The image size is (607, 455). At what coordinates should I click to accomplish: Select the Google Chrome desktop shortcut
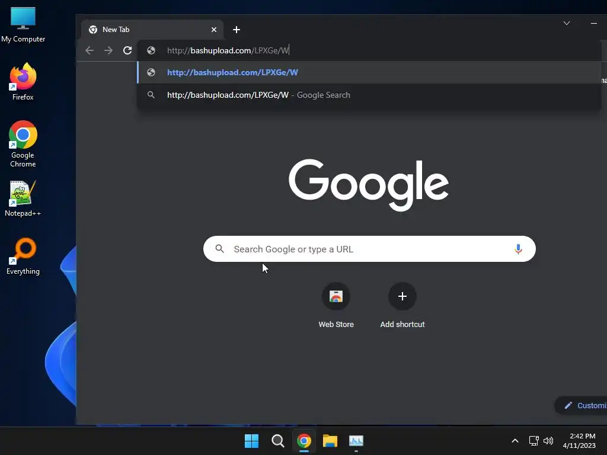tap(23, 144)
